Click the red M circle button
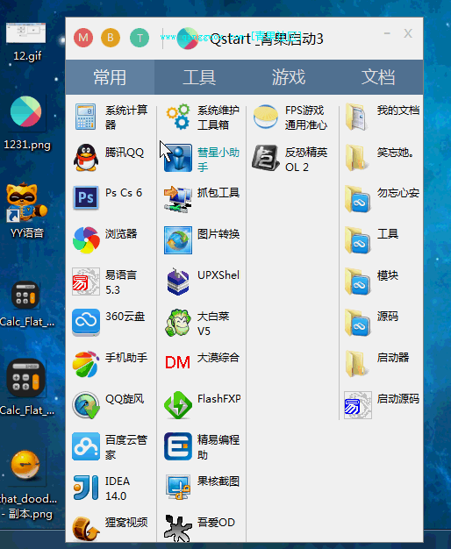The image size is (451, 549). pyautogui.click(x=83, y=38)
